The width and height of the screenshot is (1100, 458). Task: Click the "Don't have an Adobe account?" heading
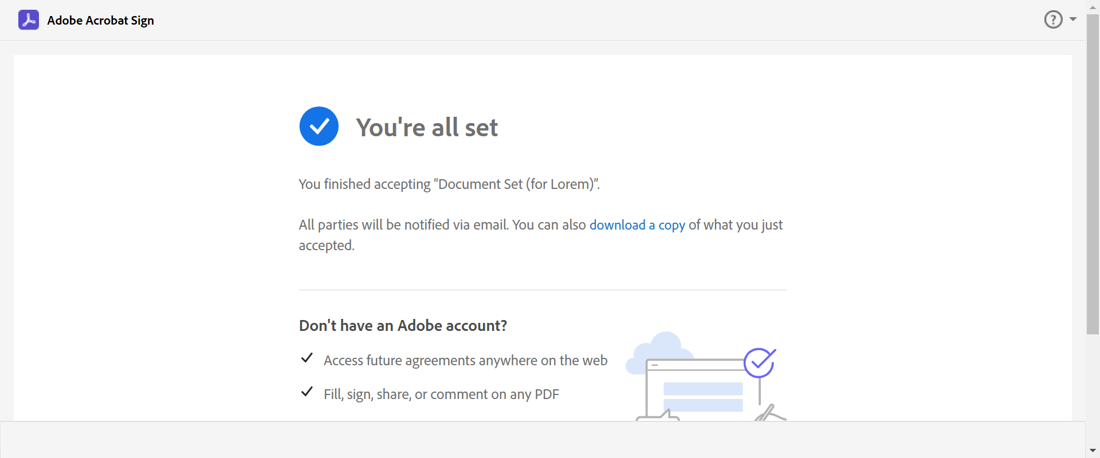pos(403,326)
